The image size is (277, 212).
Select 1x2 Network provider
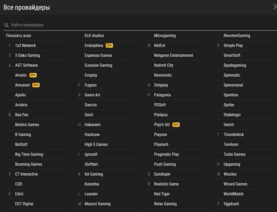point(26,46)
